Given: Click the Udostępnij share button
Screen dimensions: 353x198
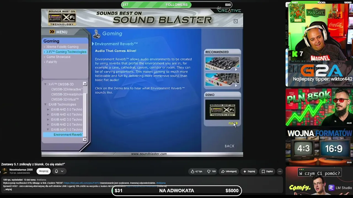Looking at the screenshot, I should (x=229, y=171).
